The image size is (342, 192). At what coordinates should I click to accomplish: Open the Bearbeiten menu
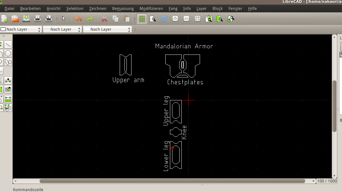30,8
